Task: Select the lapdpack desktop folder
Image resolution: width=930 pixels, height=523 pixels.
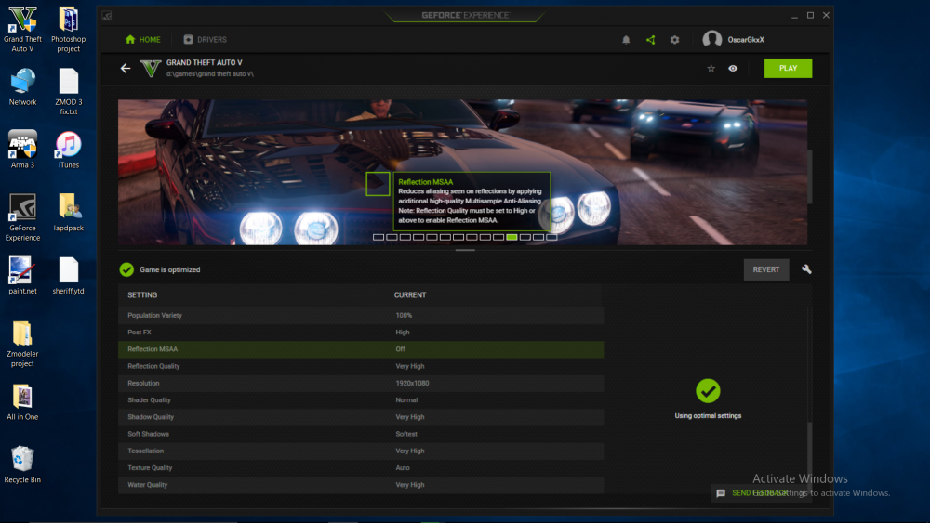Action: [68, 213]
